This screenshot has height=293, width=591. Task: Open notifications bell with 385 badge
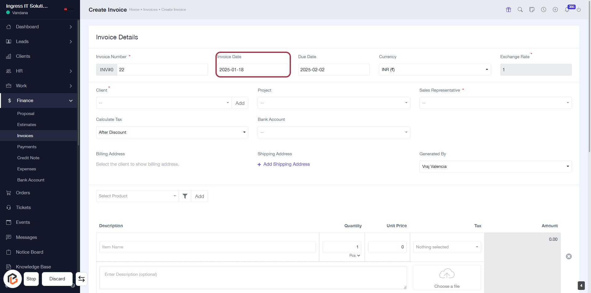pyautogui.click(x=567, y=10)
